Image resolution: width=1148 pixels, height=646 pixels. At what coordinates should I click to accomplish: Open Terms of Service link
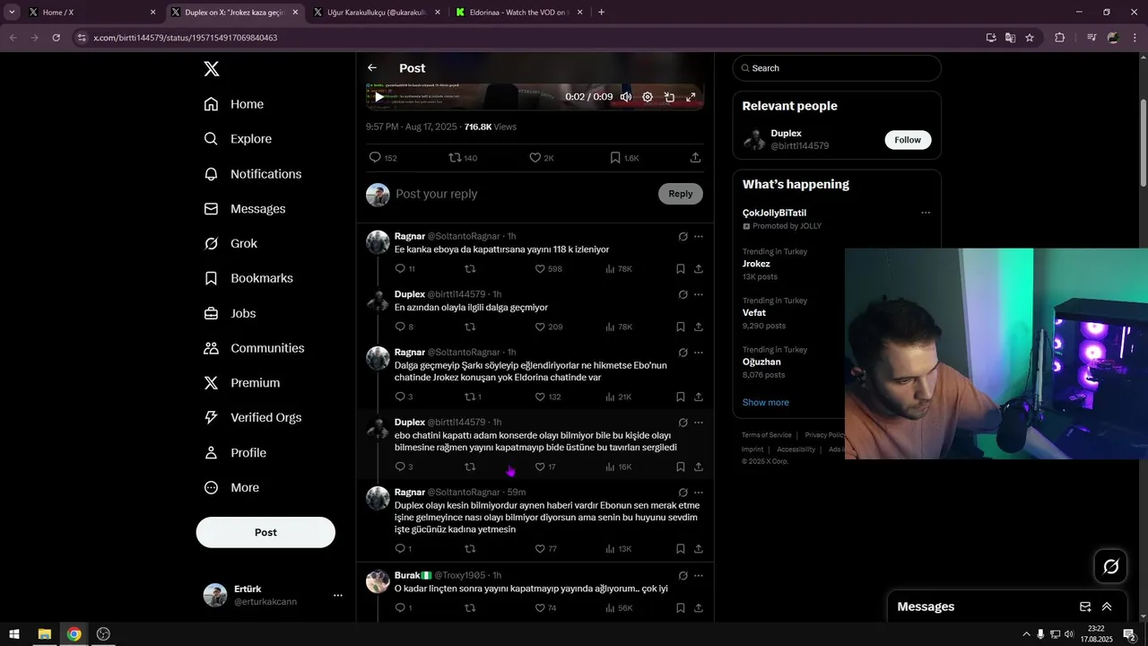[x=767, y=435]
